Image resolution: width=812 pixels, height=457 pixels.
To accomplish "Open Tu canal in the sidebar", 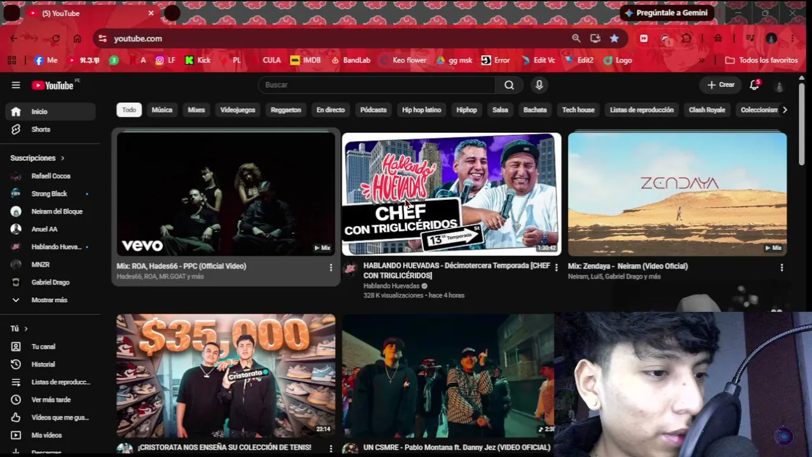I will (x=51, y=347).
